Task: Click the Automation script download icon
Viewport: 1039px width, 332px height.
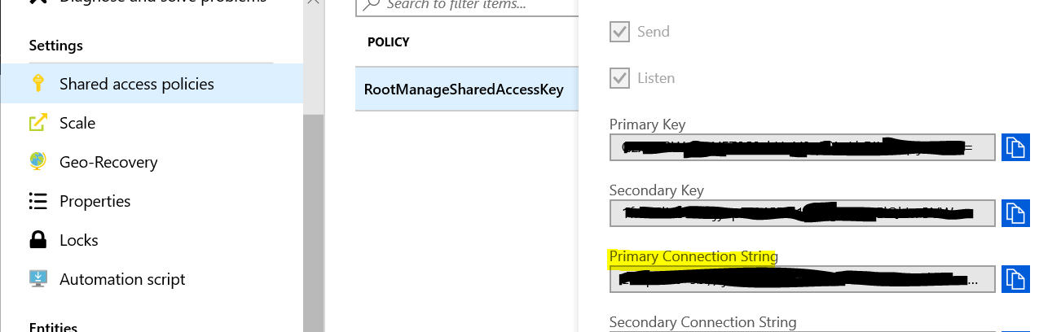Action: coord(37,279)
